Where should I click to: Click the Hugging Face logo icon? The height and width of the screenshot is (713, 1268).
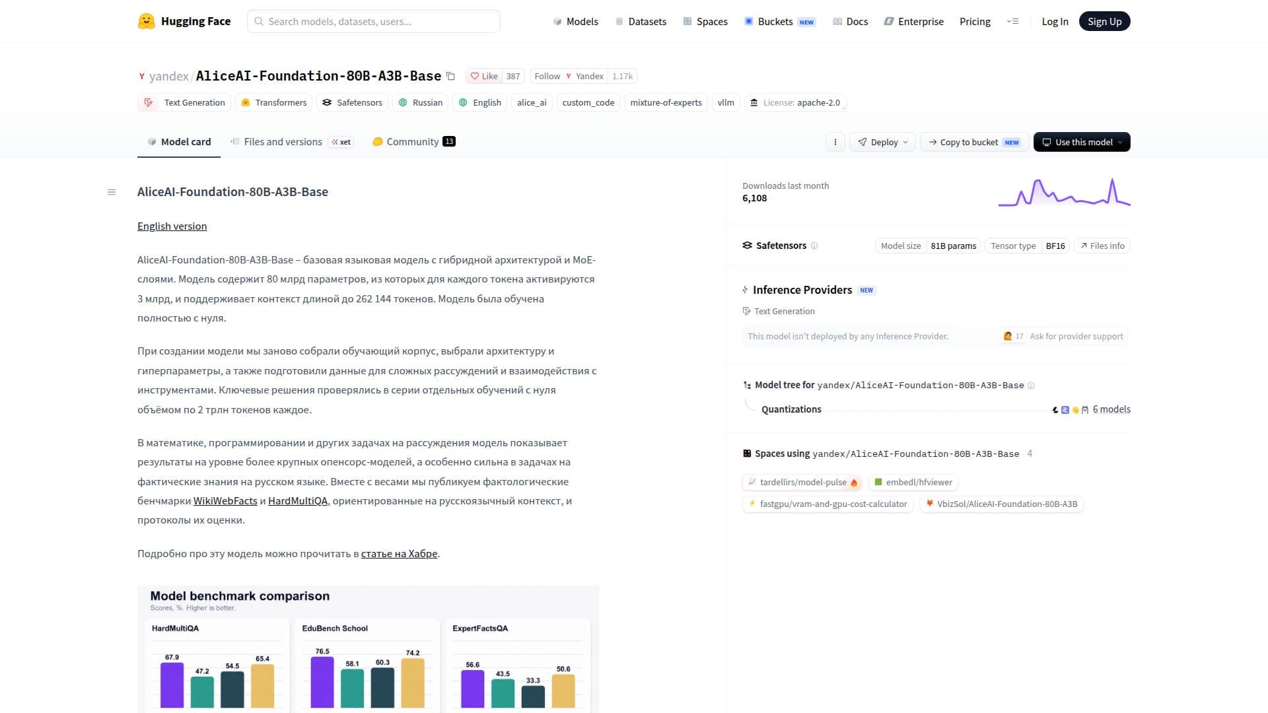tap(146, 21)
